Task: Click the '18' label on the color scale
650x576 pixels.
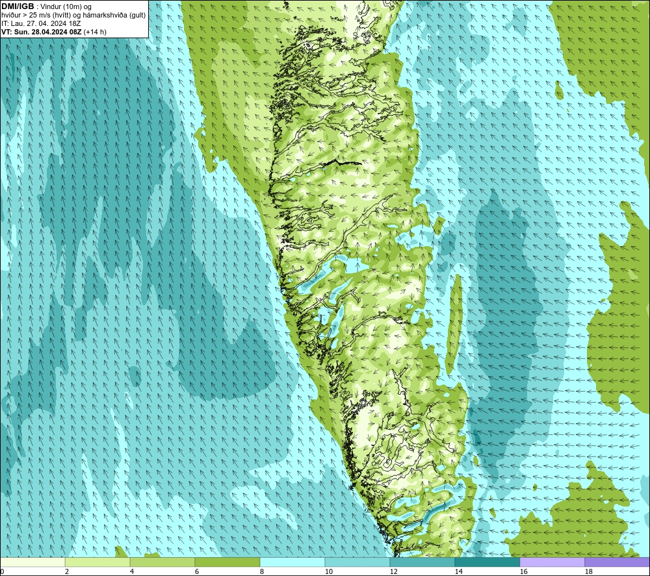Action: tap(589, 571)
